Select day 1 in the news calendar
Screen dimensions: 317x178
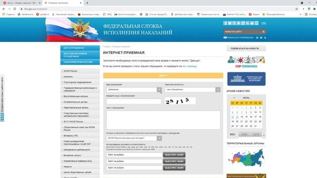click(x=246, y=108)
